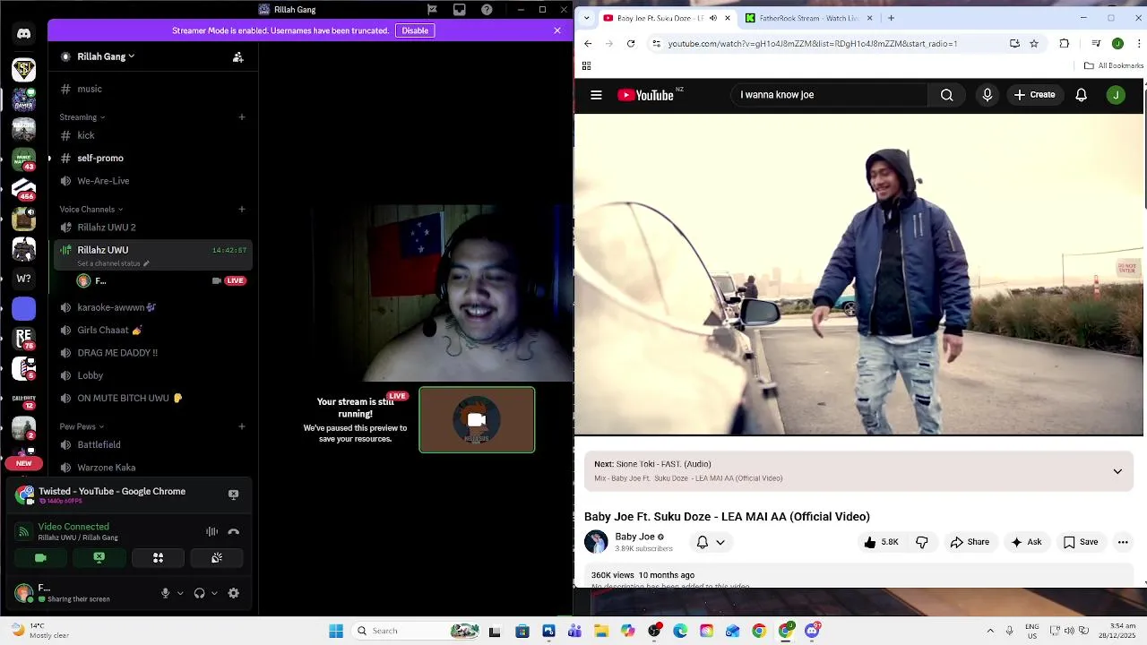Collapse the Pew Pews category
This screenshot has height=645, width=1147.
(82, 427)
